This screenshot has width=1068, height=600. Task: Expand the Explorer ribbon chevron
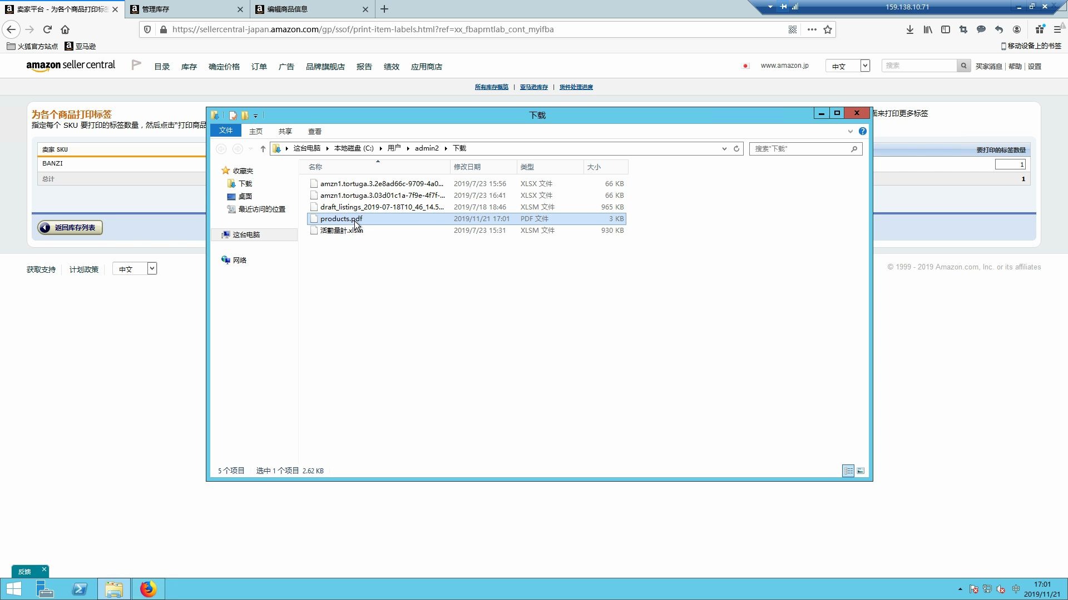[850, 131]
